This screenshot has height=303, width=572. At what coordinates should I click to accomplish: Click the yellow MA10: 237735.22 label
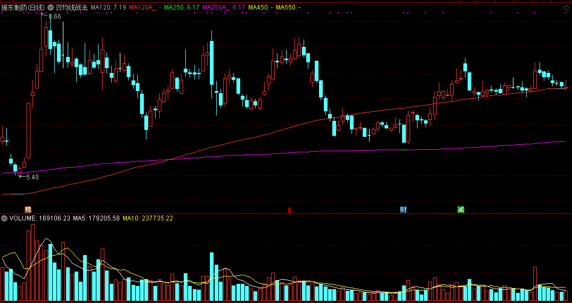(148, 218)
